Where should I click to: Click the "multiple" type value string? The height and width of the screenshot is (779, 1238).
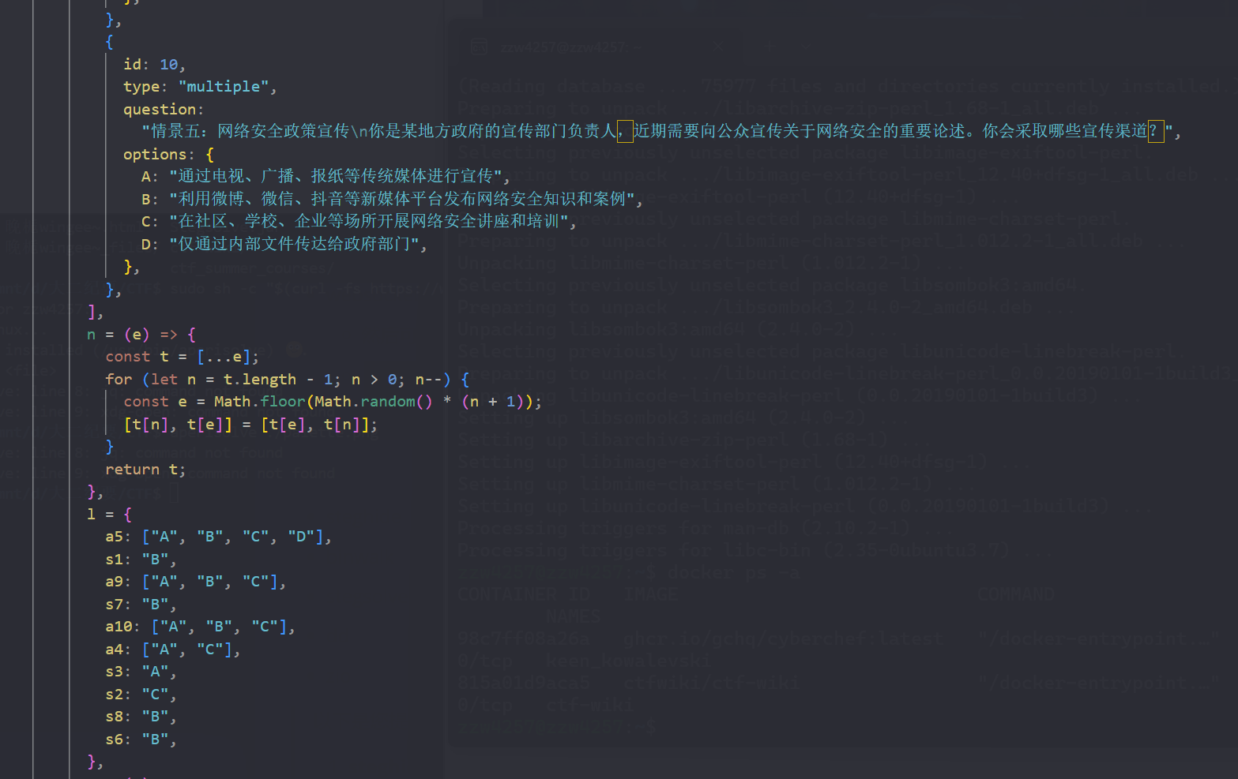tap(224, 86)
